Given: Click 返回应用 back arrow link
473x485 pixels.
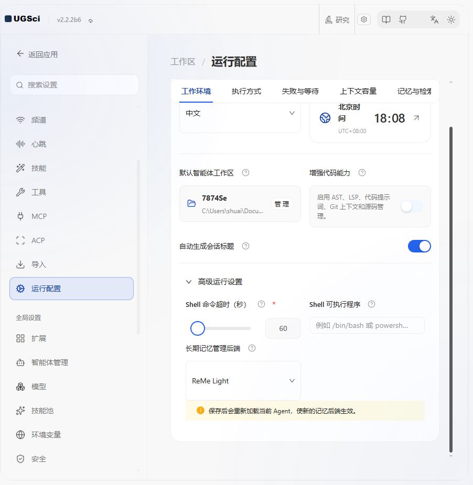Looking at the screenshot, I should pos(37,54).
